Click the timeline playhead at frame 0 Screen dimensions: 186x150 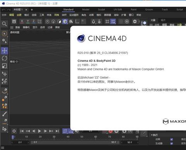click(x=13, y=137)
